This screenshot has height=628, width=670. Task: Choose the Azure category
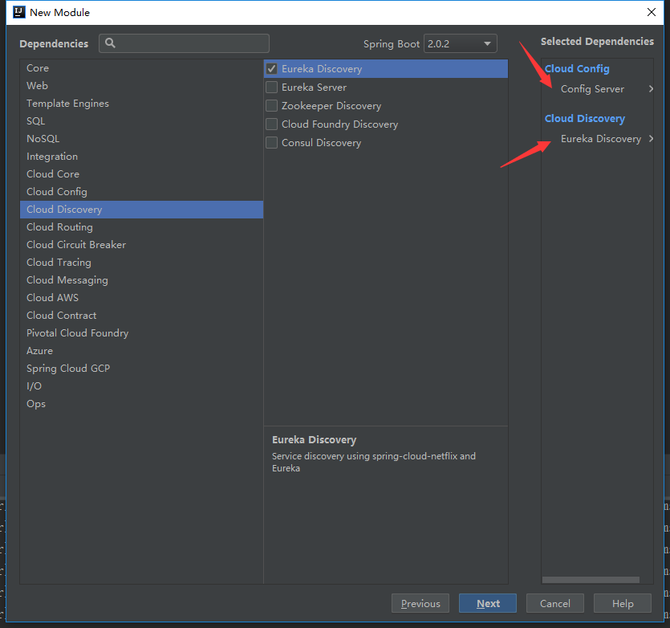click(141, 351)
